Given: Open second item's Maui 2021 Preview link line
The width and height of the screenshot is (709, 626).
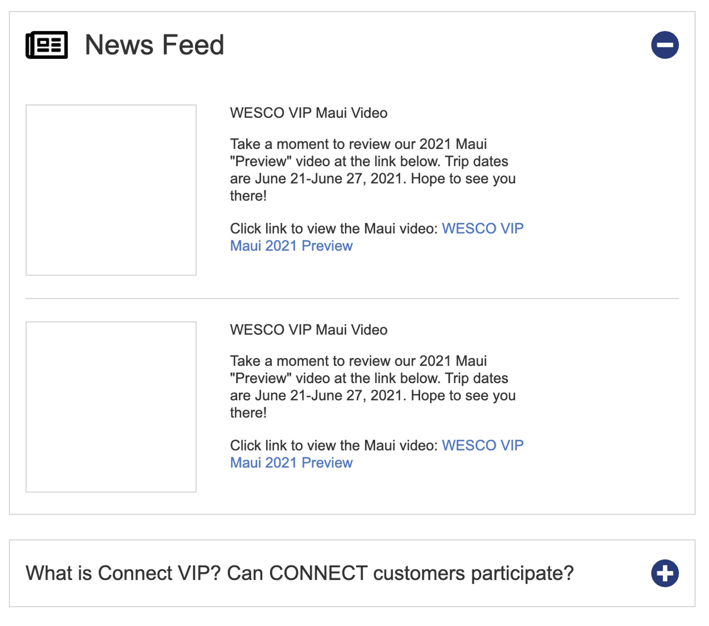Looking at the screenshot, I should pos(291,463).
